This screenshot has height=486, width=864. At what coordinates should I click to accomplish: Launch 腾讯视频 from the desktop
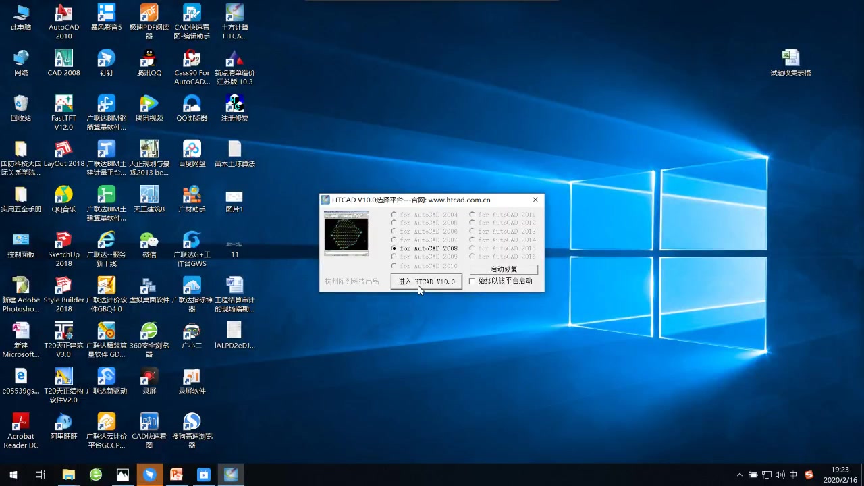tap(149, 108)
